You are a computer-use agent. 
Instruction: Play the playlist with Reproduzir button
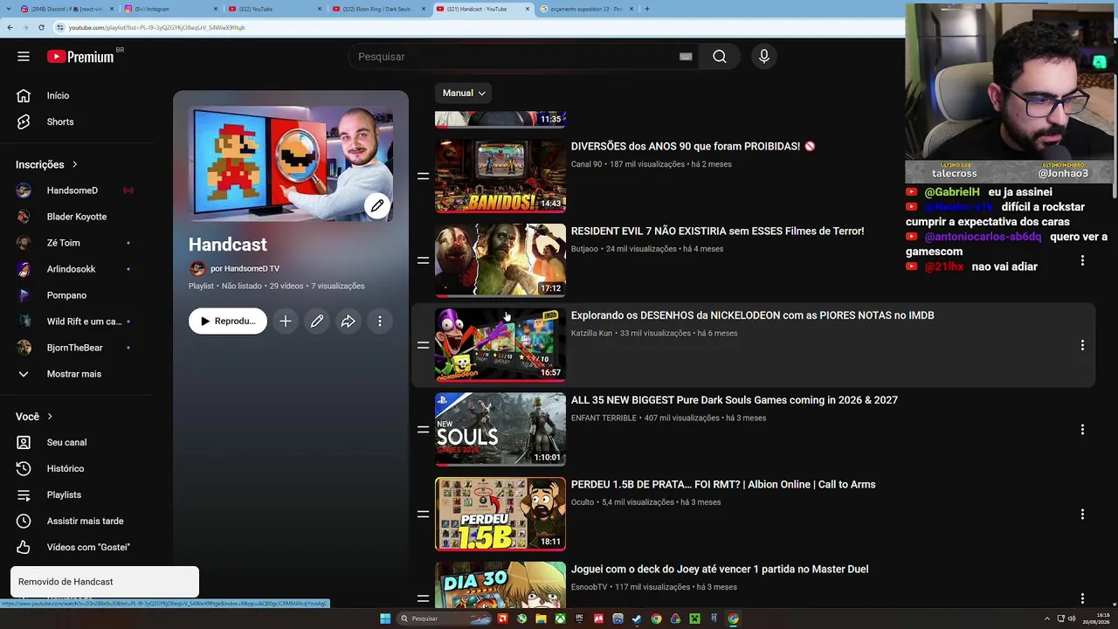click(x=227, y=321)
